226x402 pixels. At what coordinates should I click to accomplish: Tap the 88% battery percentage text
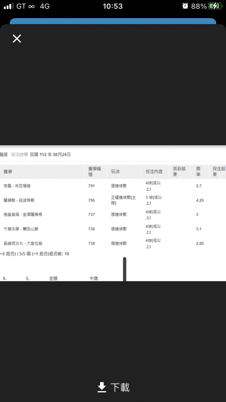199,6
